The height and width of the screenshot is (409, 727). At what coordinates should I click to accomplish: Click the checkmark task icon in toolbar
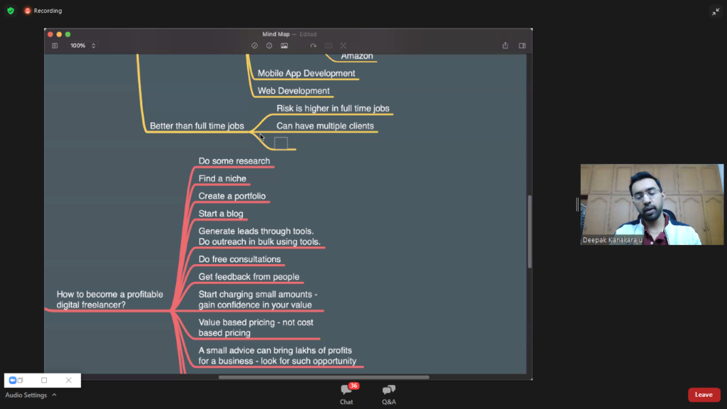click(254, 45)
